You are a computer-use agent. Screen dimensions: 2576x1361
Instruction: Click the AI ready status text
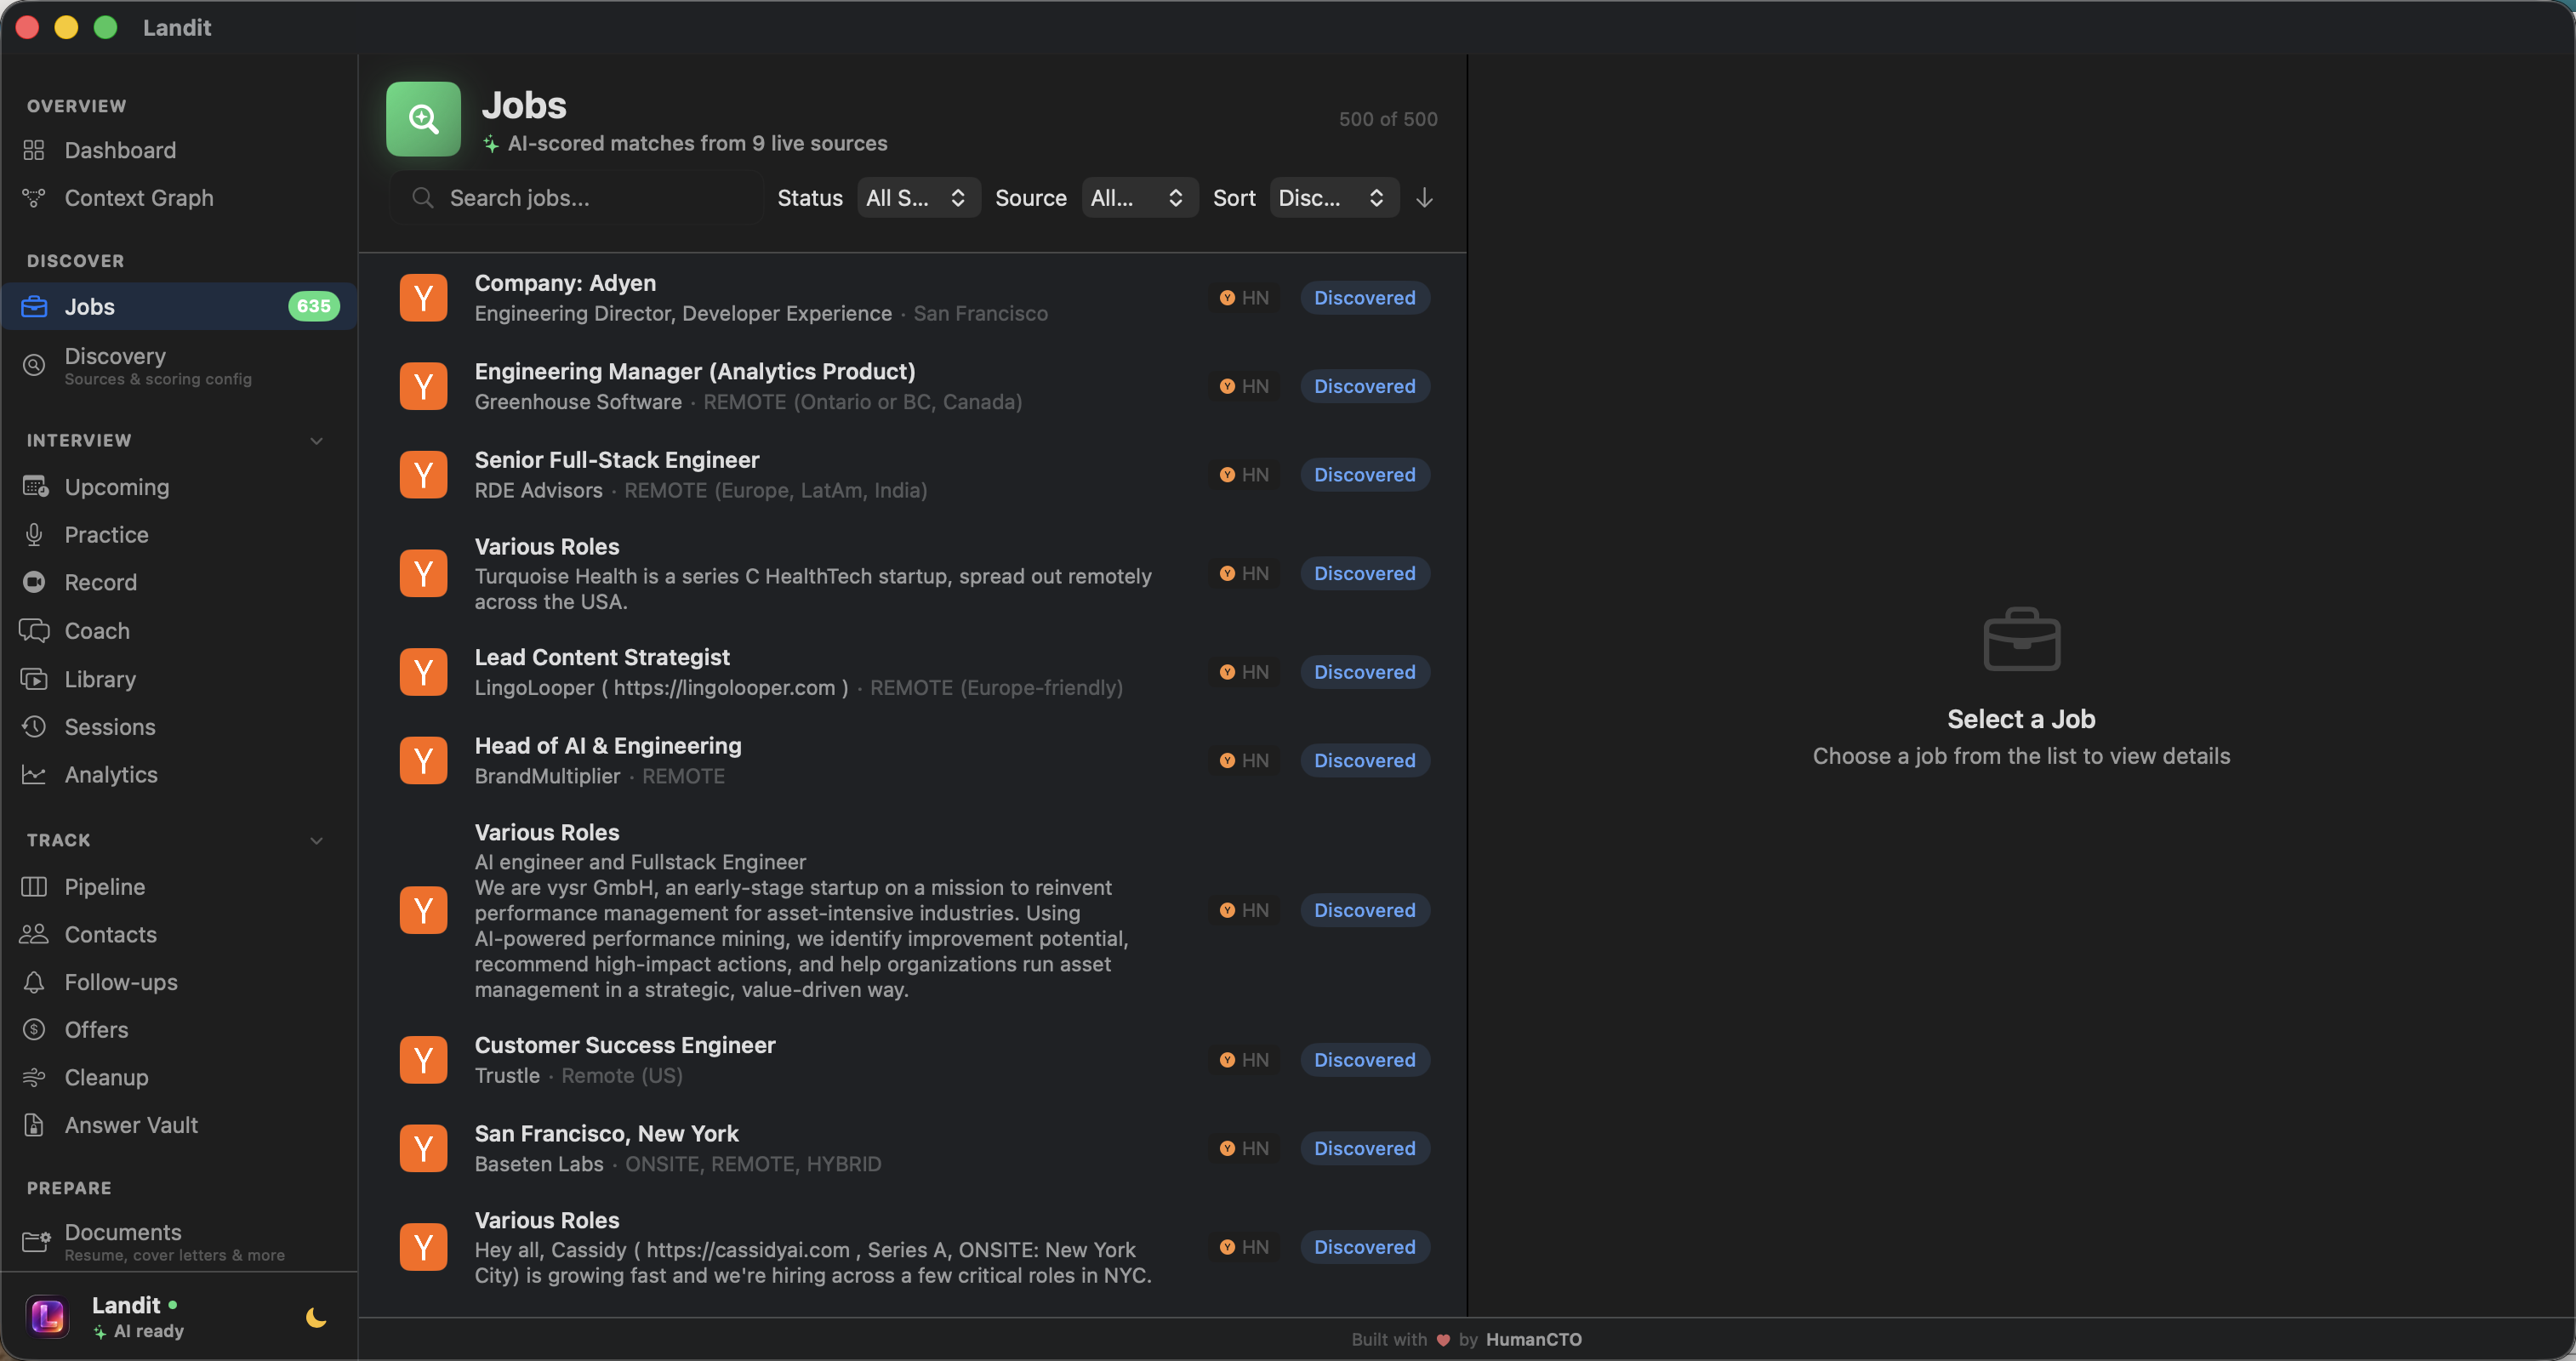149,1331
